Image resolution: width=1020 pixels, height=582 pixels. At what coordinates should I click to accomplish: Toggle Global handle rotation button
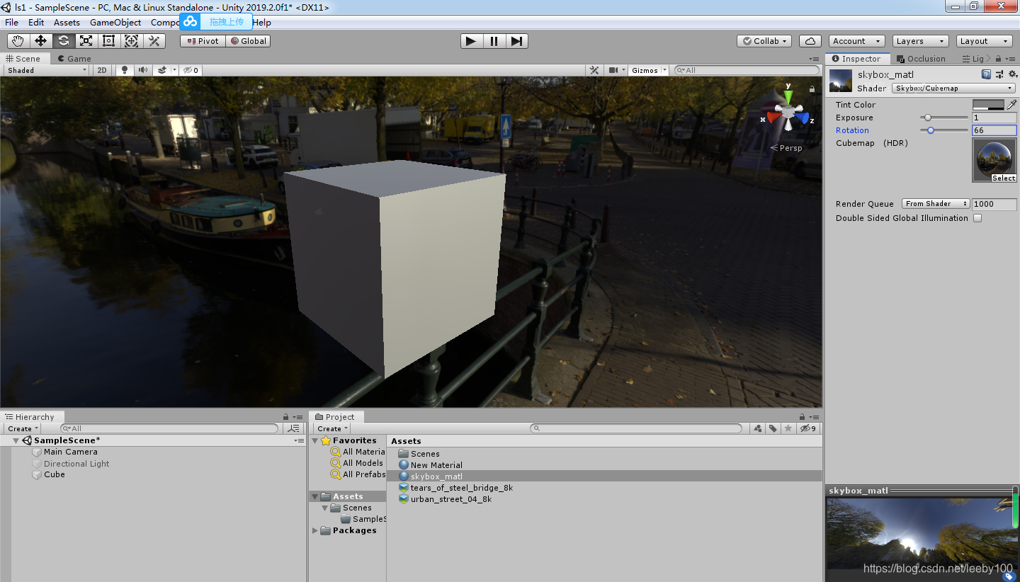248,41
